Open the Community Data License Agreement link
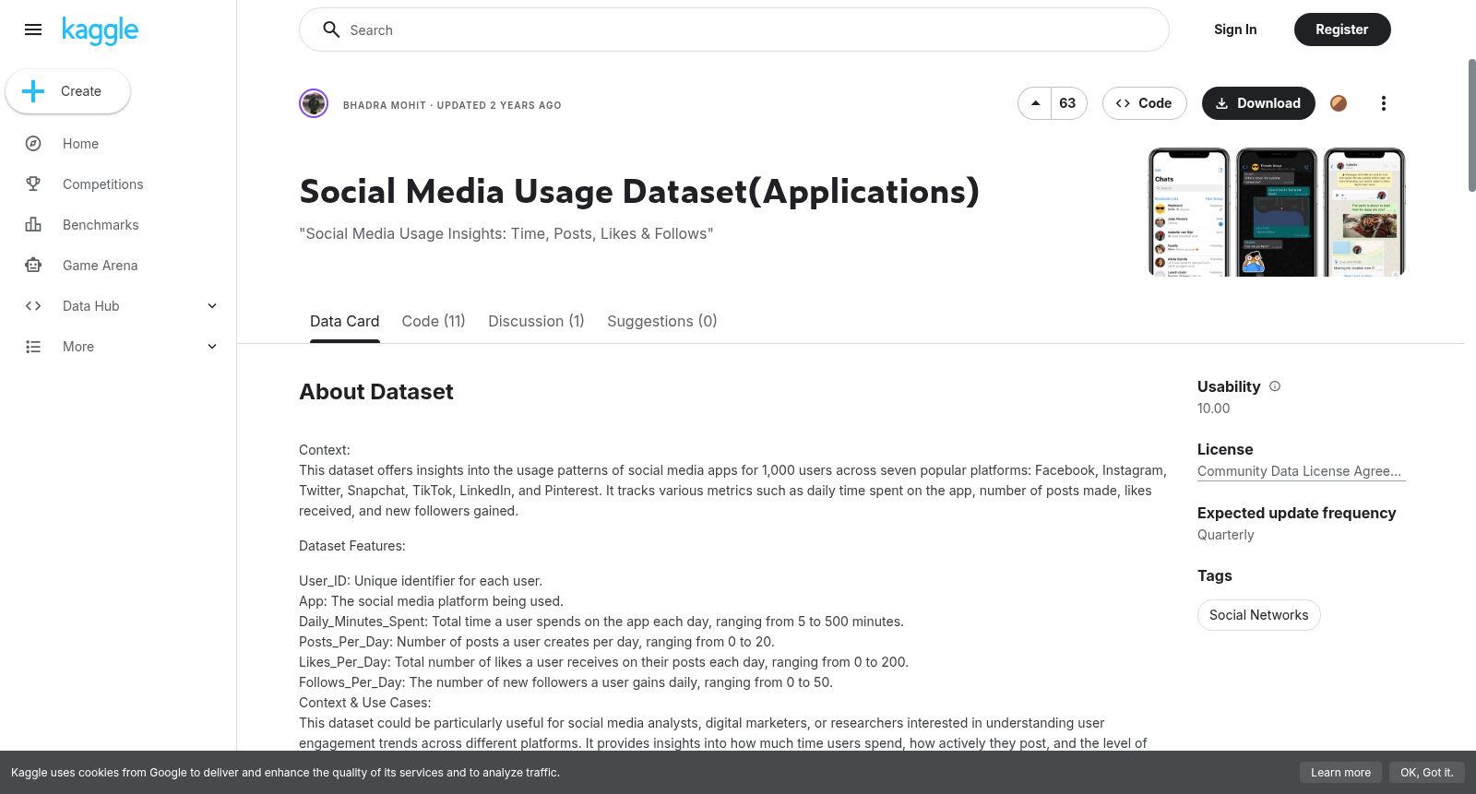Image resolution: width=1476 pixels, height=794 pixels. click(x=1301, y=471)
